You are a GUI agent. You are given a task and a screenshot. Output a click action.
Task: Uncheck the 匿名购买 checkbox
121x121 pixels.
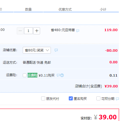[71, 98]
